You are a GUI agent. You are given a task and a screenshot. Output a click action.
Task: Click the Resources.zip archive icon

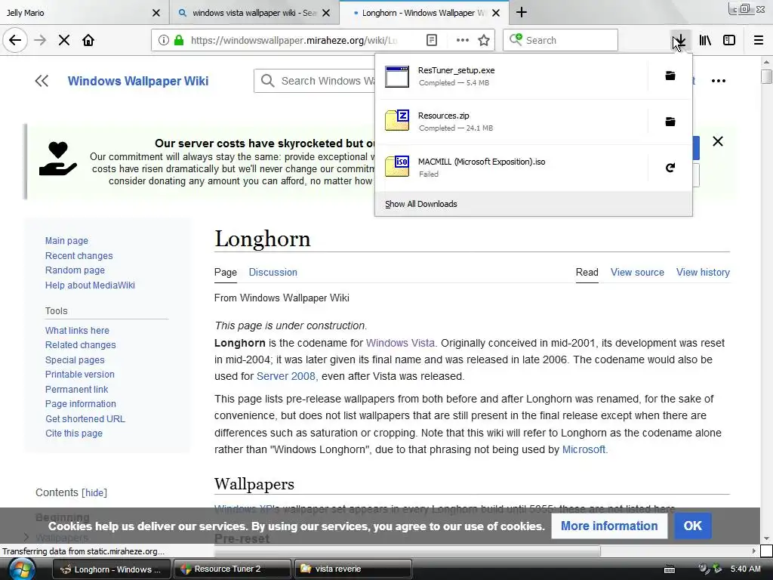click(x=397, y=120)
